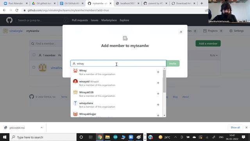Open the Blog footer link

(x=175, y=97)
